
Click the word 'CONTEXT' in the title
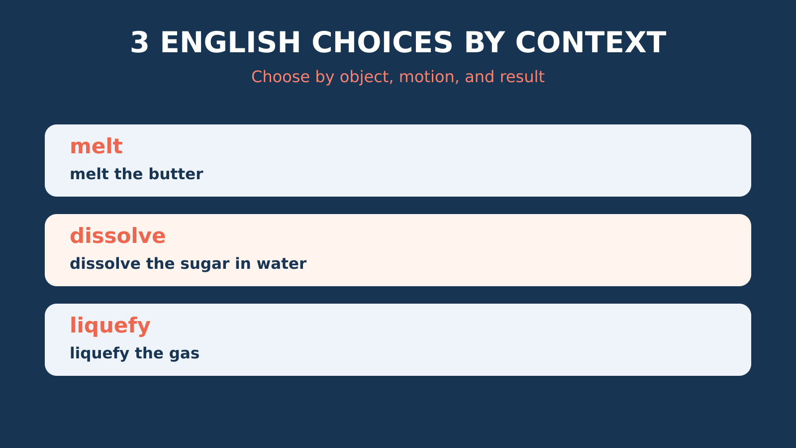(591, 43)
